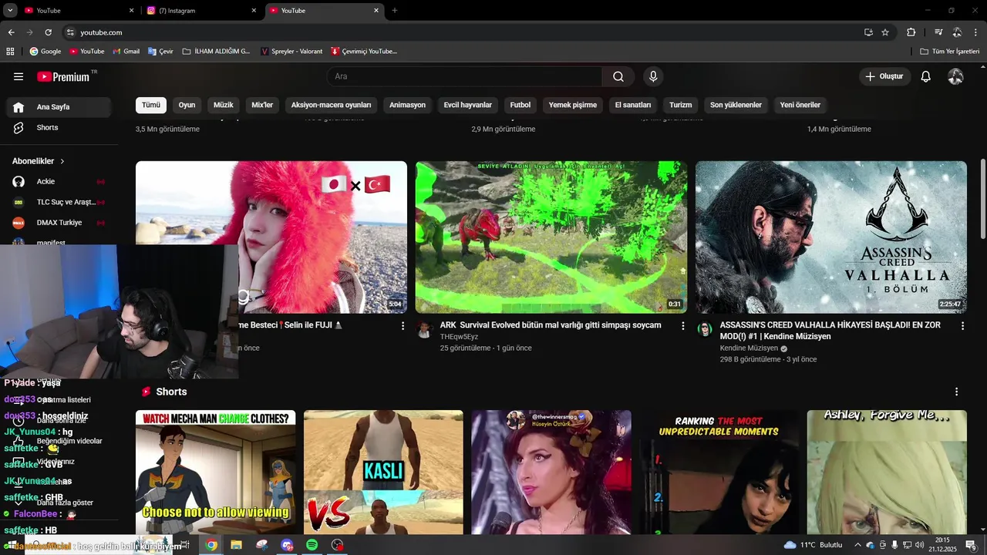Open options for the Valhalla video
The width and height of the screenshot is (987, 555).
click(962, 326)
